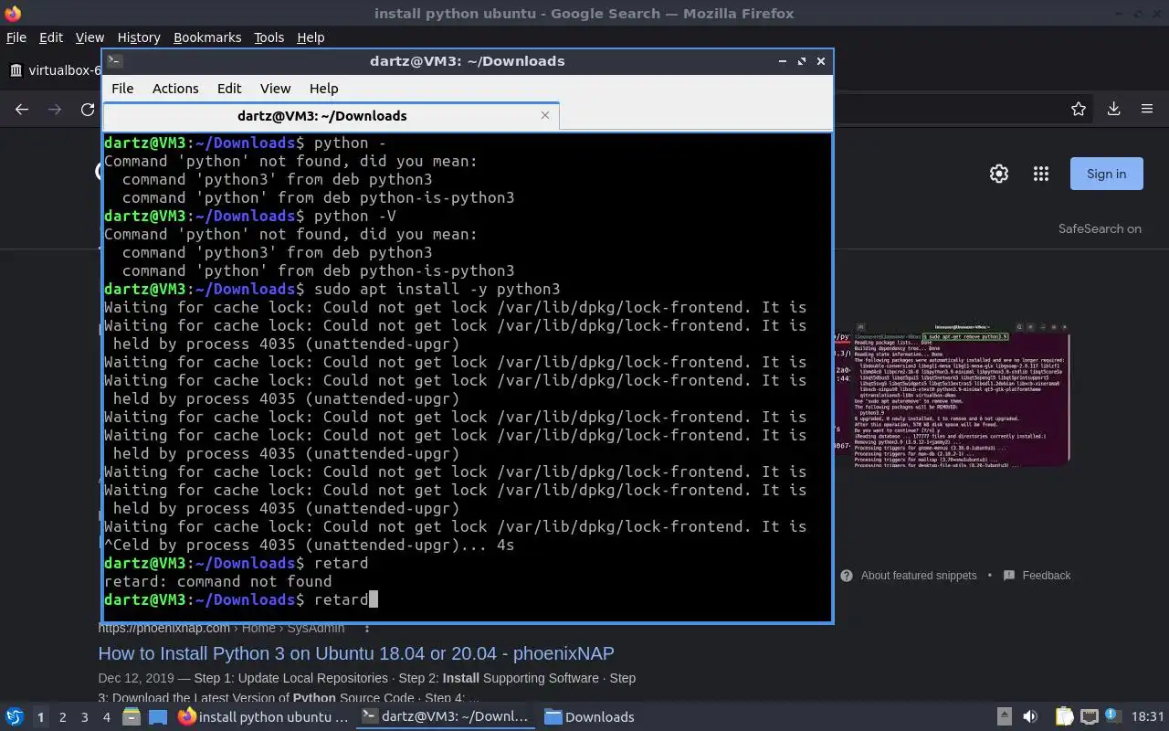Open the terminal Edit menu

(229, 89)
